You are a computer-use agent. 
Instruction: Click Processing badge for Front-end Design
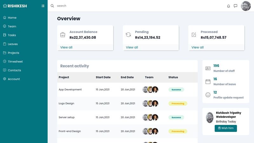point(178,131)
